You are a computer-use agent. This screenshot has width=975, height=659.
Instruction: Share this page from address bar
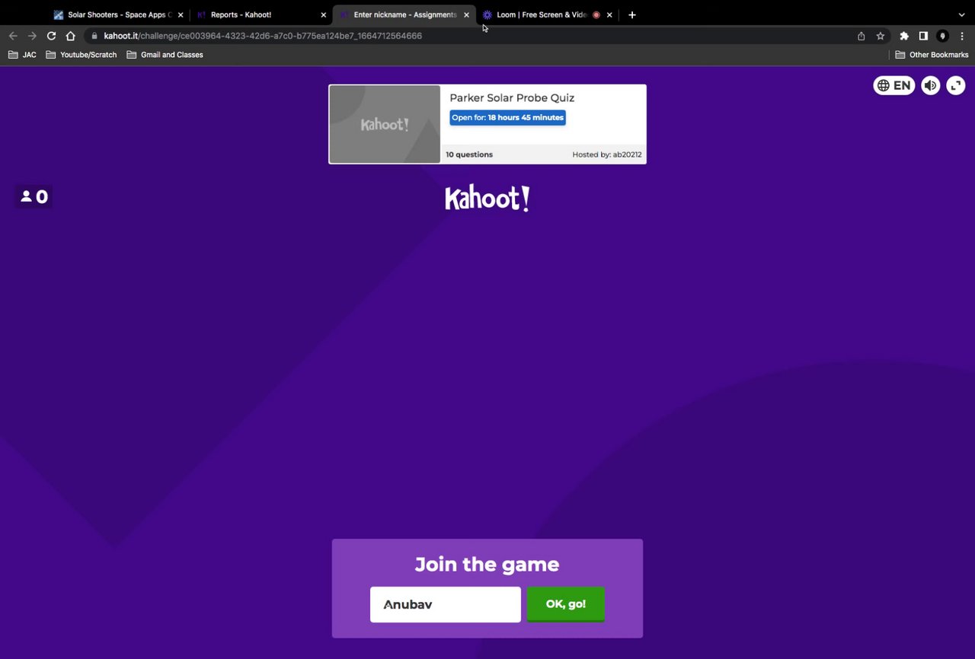coord(862,36)
